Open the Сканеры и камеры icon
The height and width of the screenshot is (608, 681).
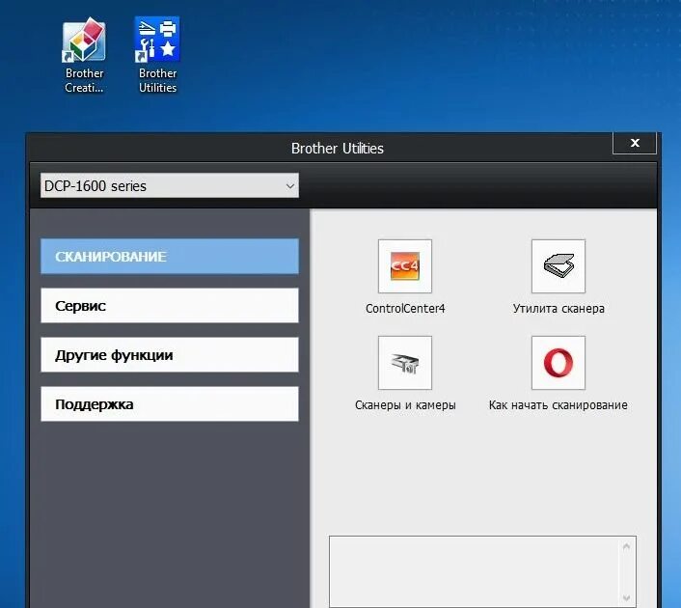click(x=405, y=363)
